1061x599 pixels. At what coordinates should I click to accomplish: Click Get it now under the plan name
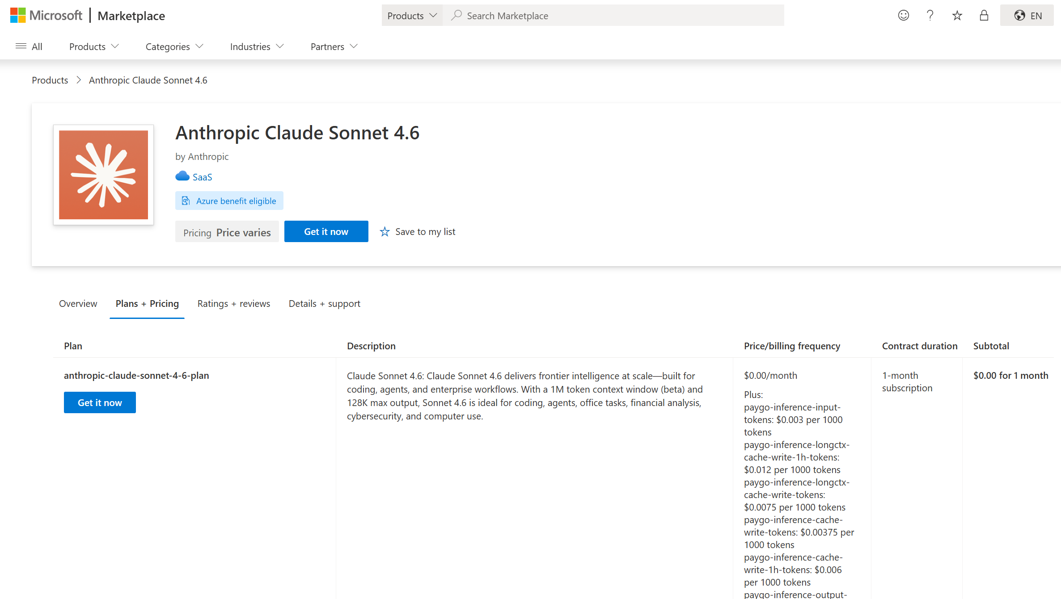tap(100, 402)
